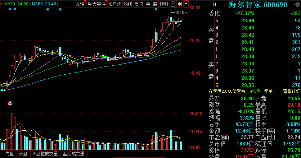The width and height of the screenshot is (301, 158).
Task: Click the 最低 value 28.15
Action: click(x=294, y=111)
